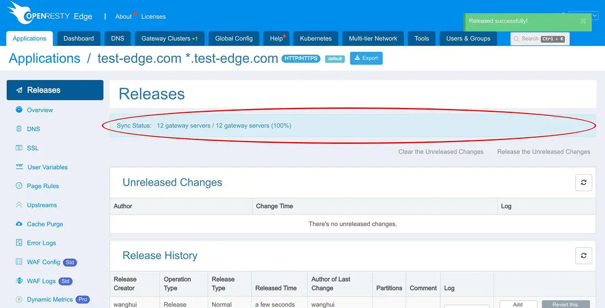Open Cache Purge in the sidebar
Viewport: 605px width, 308px height.
pyautogui.click(x=45, y=224)
